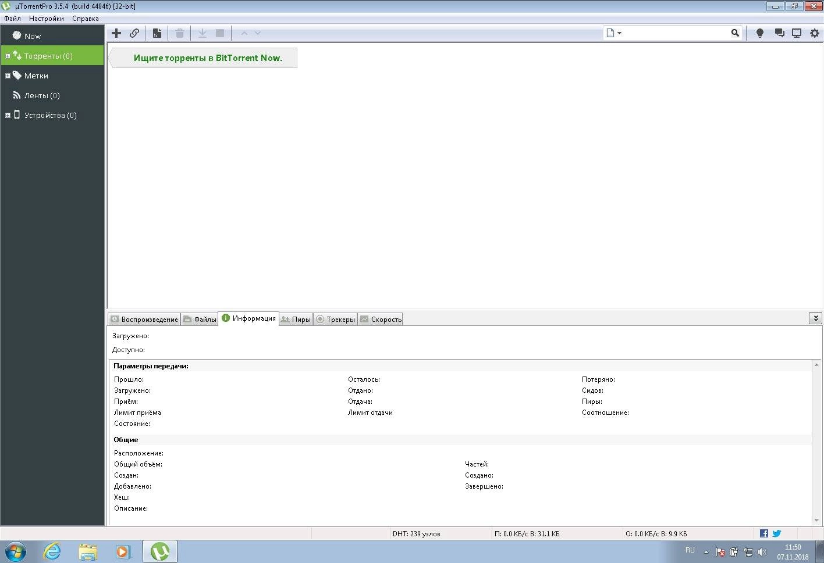Click the Параметры передачи section header
The height and width of the screenshot is (563, 824).
pos(151,366)
